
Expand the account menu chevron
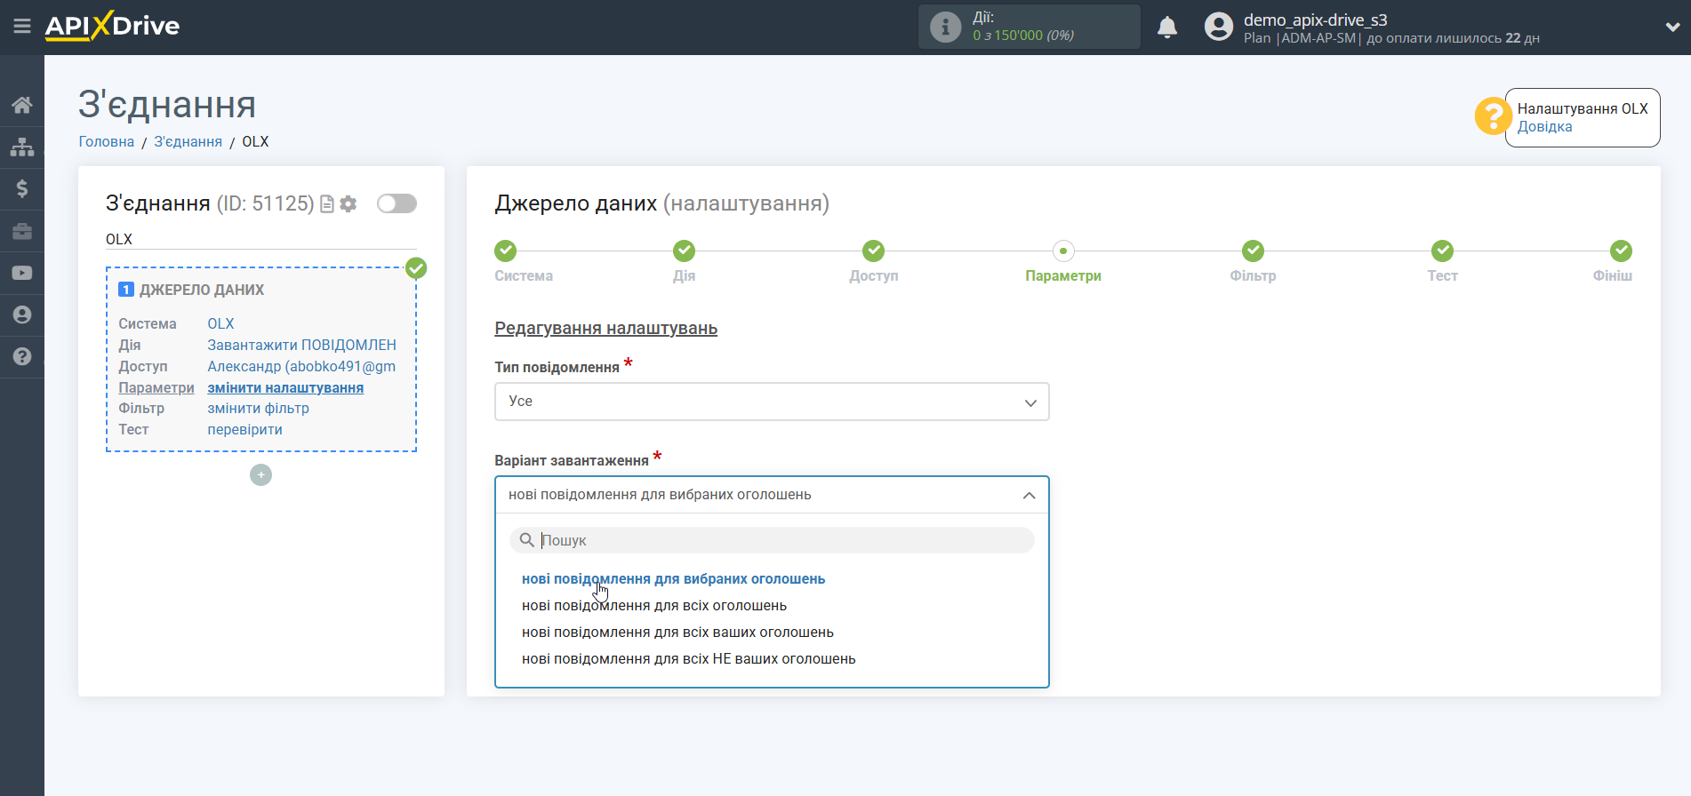point(1671,27)
